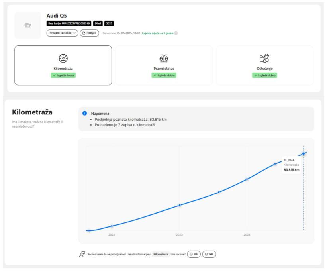
Task: Click the car crash Oštećenje icon
Action: pyautogui.click(x=264, y=59)
